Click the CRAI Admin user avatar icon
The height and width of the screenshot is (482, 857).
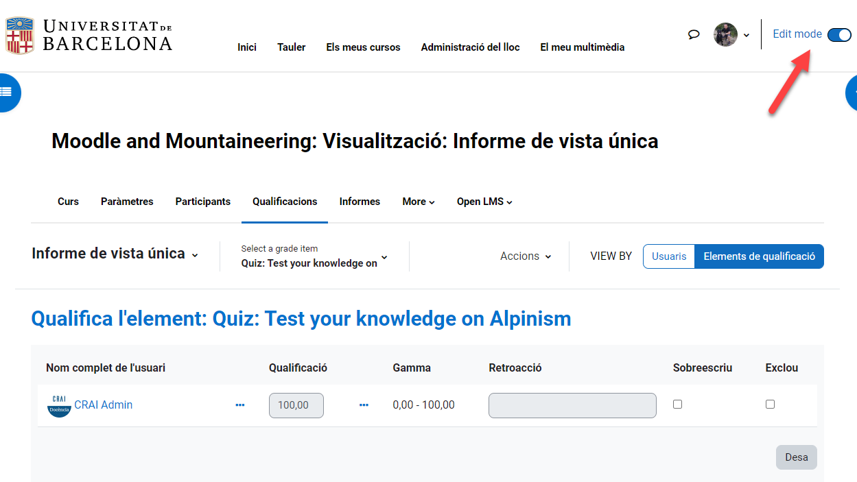point(59,406)
